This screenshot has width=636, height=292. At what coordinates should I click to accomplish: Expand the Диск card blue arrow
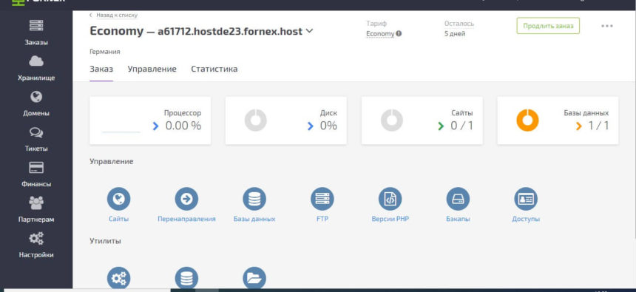[311, 126]
